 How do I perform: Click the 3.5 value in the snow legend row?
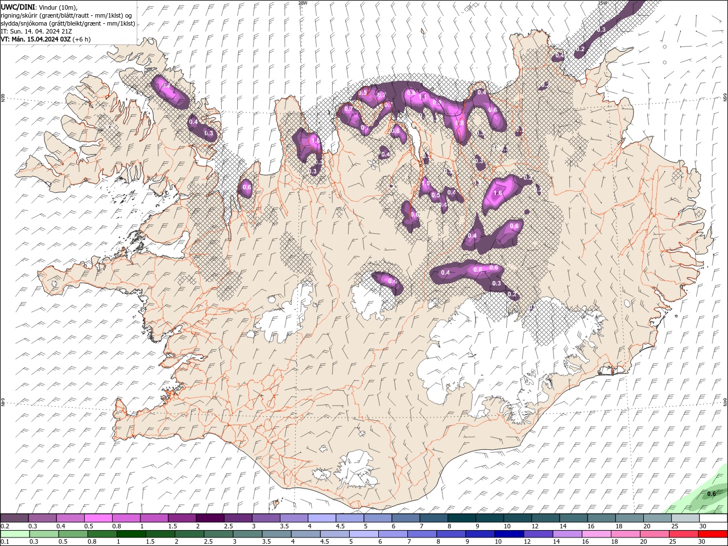point(284,526)
